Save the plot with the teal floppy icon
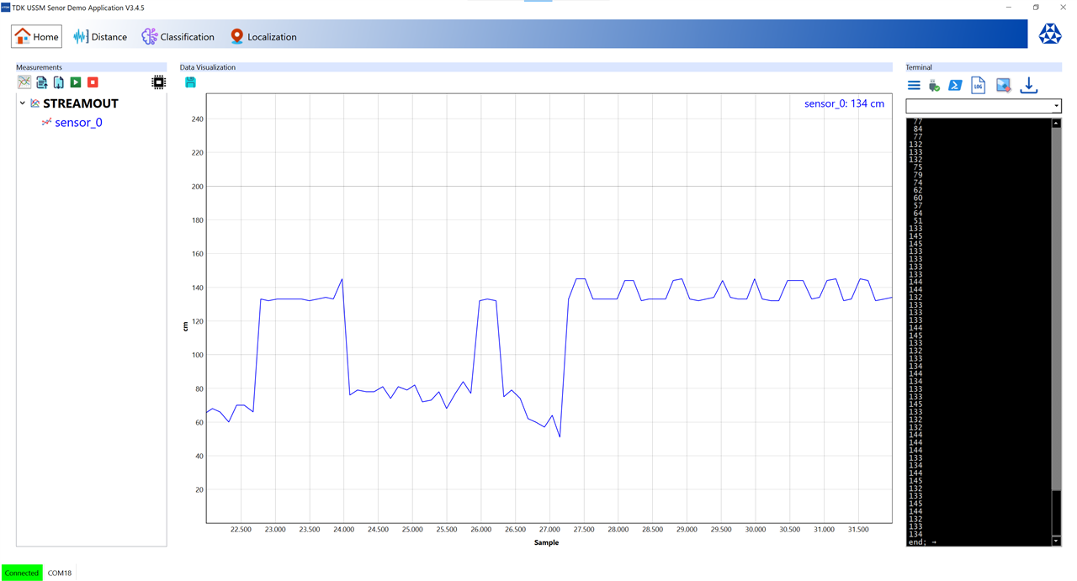The height and width of the screenshot is (581, 1077). coord(190,82)
